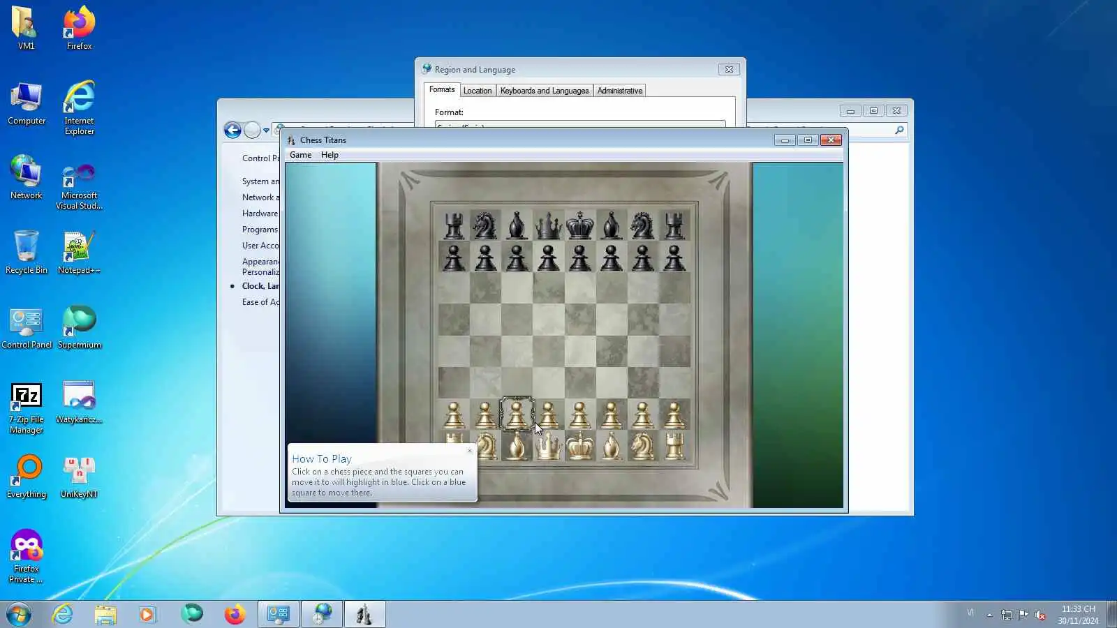Click the Control Panel search magnifier icon
The width and height of the screenshot is (1117, 628).
pyautogui.click(x=899, y=130)
